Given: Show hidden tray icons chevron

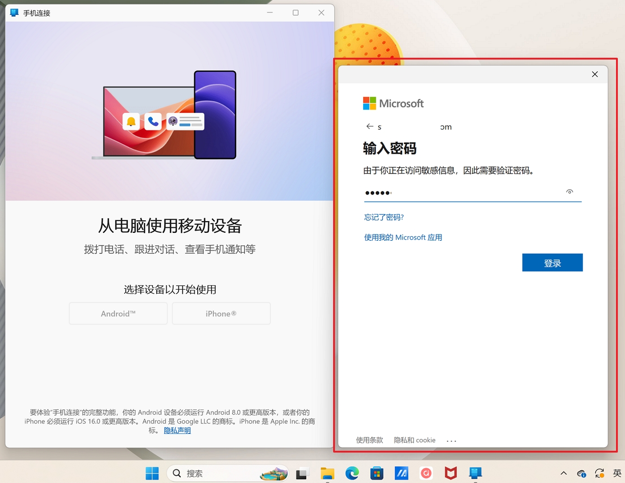Looking at the screenshot, I should (x=564, y=473).
